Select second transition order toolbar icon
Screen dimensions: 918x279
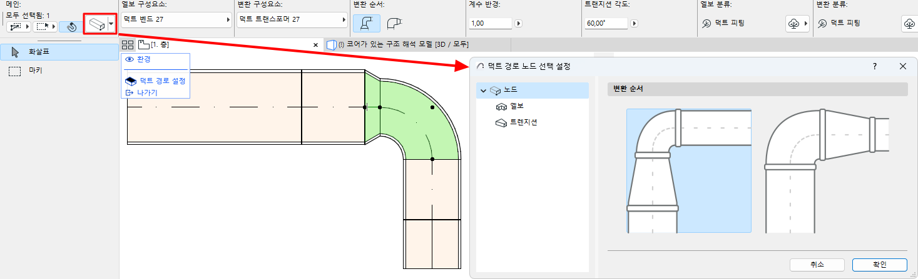pyautogui.click(x=394, y=23)
